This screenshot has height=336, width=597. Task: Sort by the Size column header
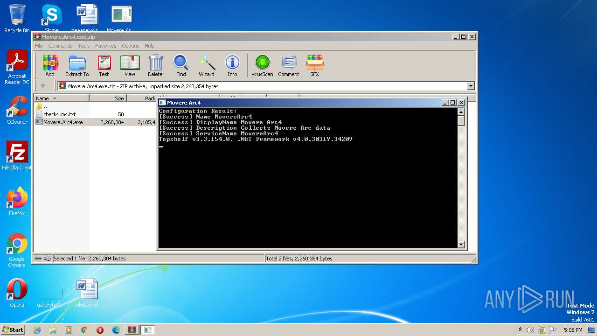tap(108, 98)
